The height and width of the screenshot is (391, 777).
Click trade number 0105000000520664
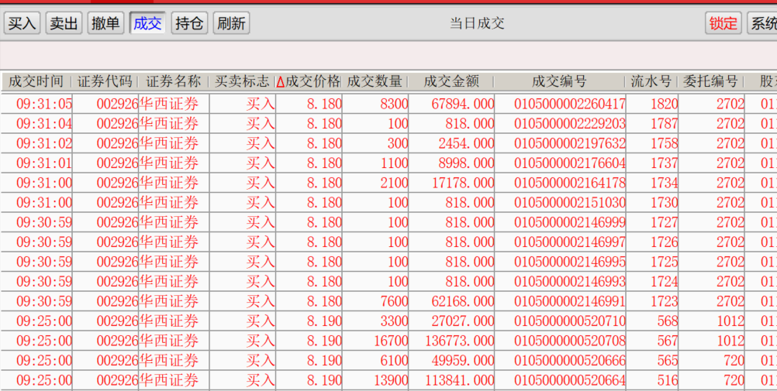570,381
